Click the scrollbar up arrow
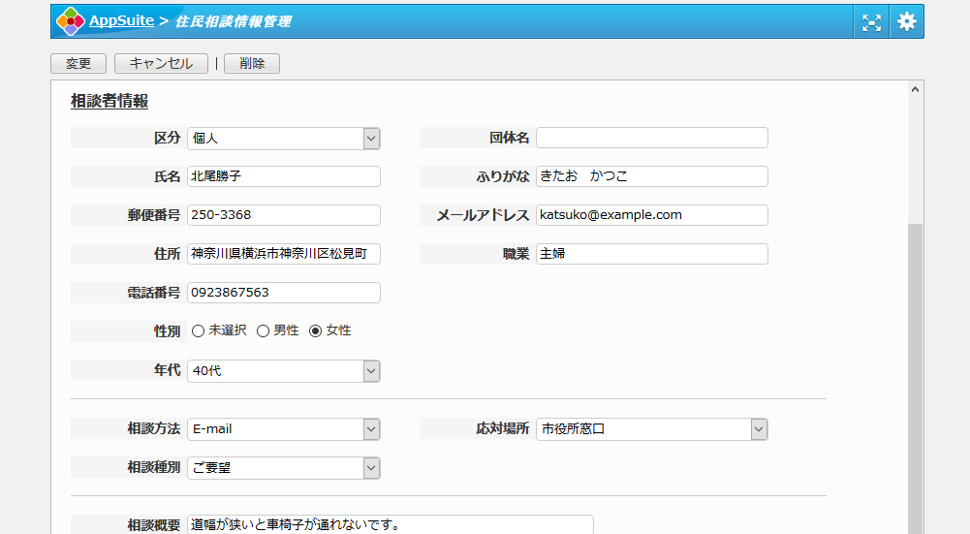The image size is (970, 534). (x=915, y=90)
